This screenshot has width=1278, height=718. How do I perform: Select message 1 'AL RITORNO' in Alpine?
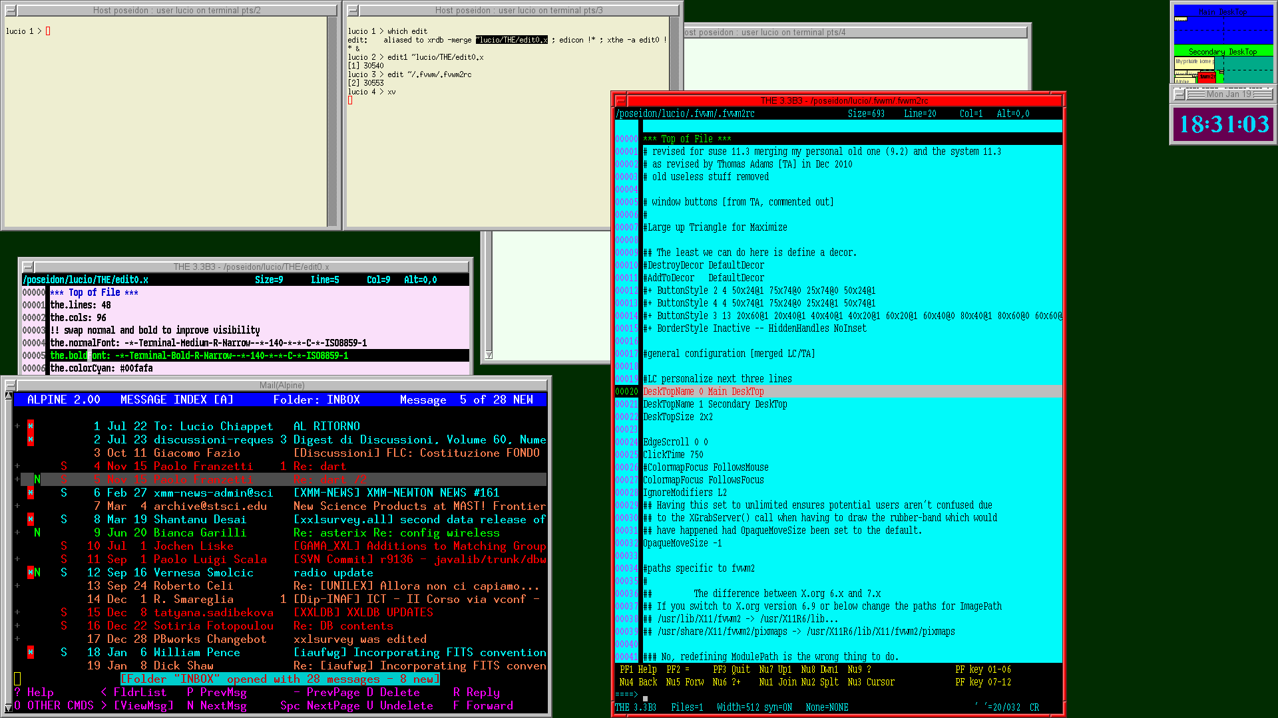[280, 427]
